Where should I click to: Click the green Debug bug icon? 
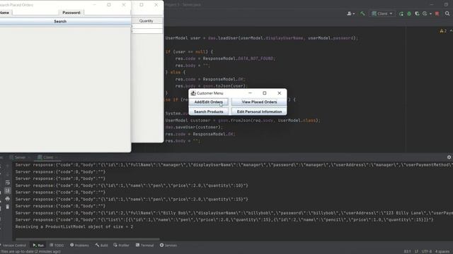(409, 13)
